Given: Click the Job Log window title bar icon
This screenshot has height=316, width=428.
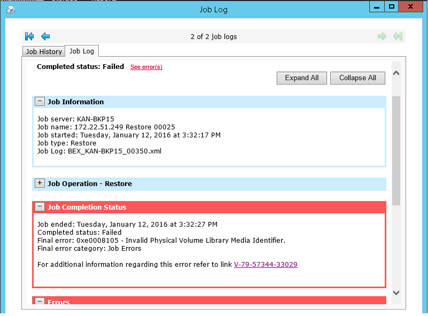Looking at the screenshot, I should click(x=10, y=7).
